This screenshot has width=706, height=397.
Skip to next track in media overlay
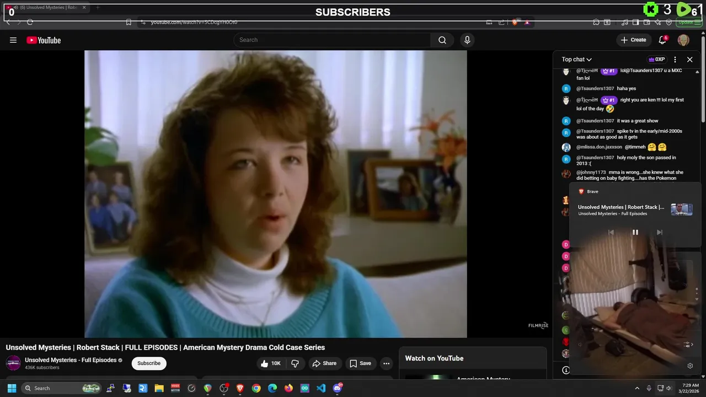tap(659, 232)
